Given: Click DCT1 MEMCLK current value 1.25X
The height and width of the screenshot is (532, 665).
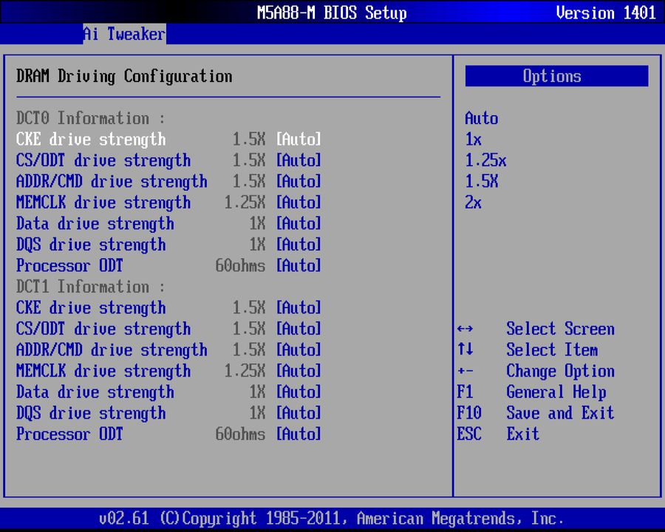Looking at the screenshot, I should point(245,371).
